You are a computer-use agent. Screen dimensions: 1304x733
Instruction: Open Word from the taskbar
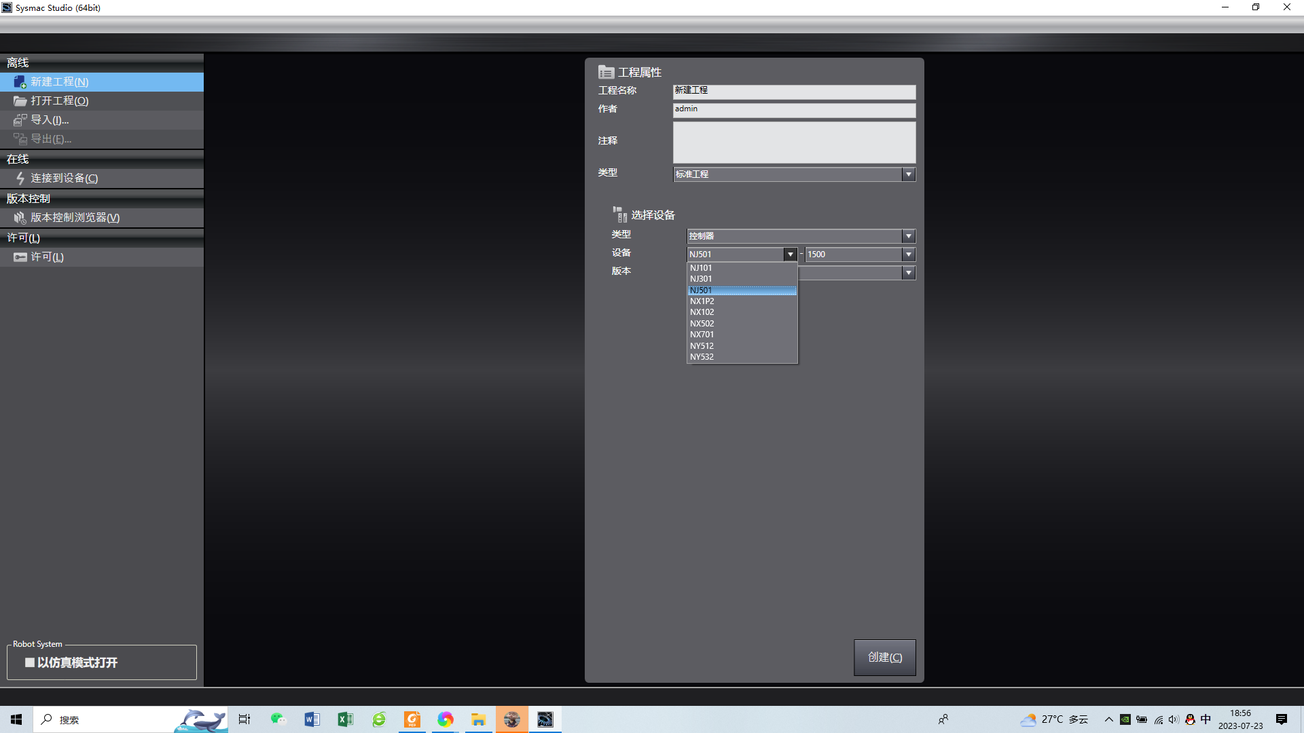[312, 719]
